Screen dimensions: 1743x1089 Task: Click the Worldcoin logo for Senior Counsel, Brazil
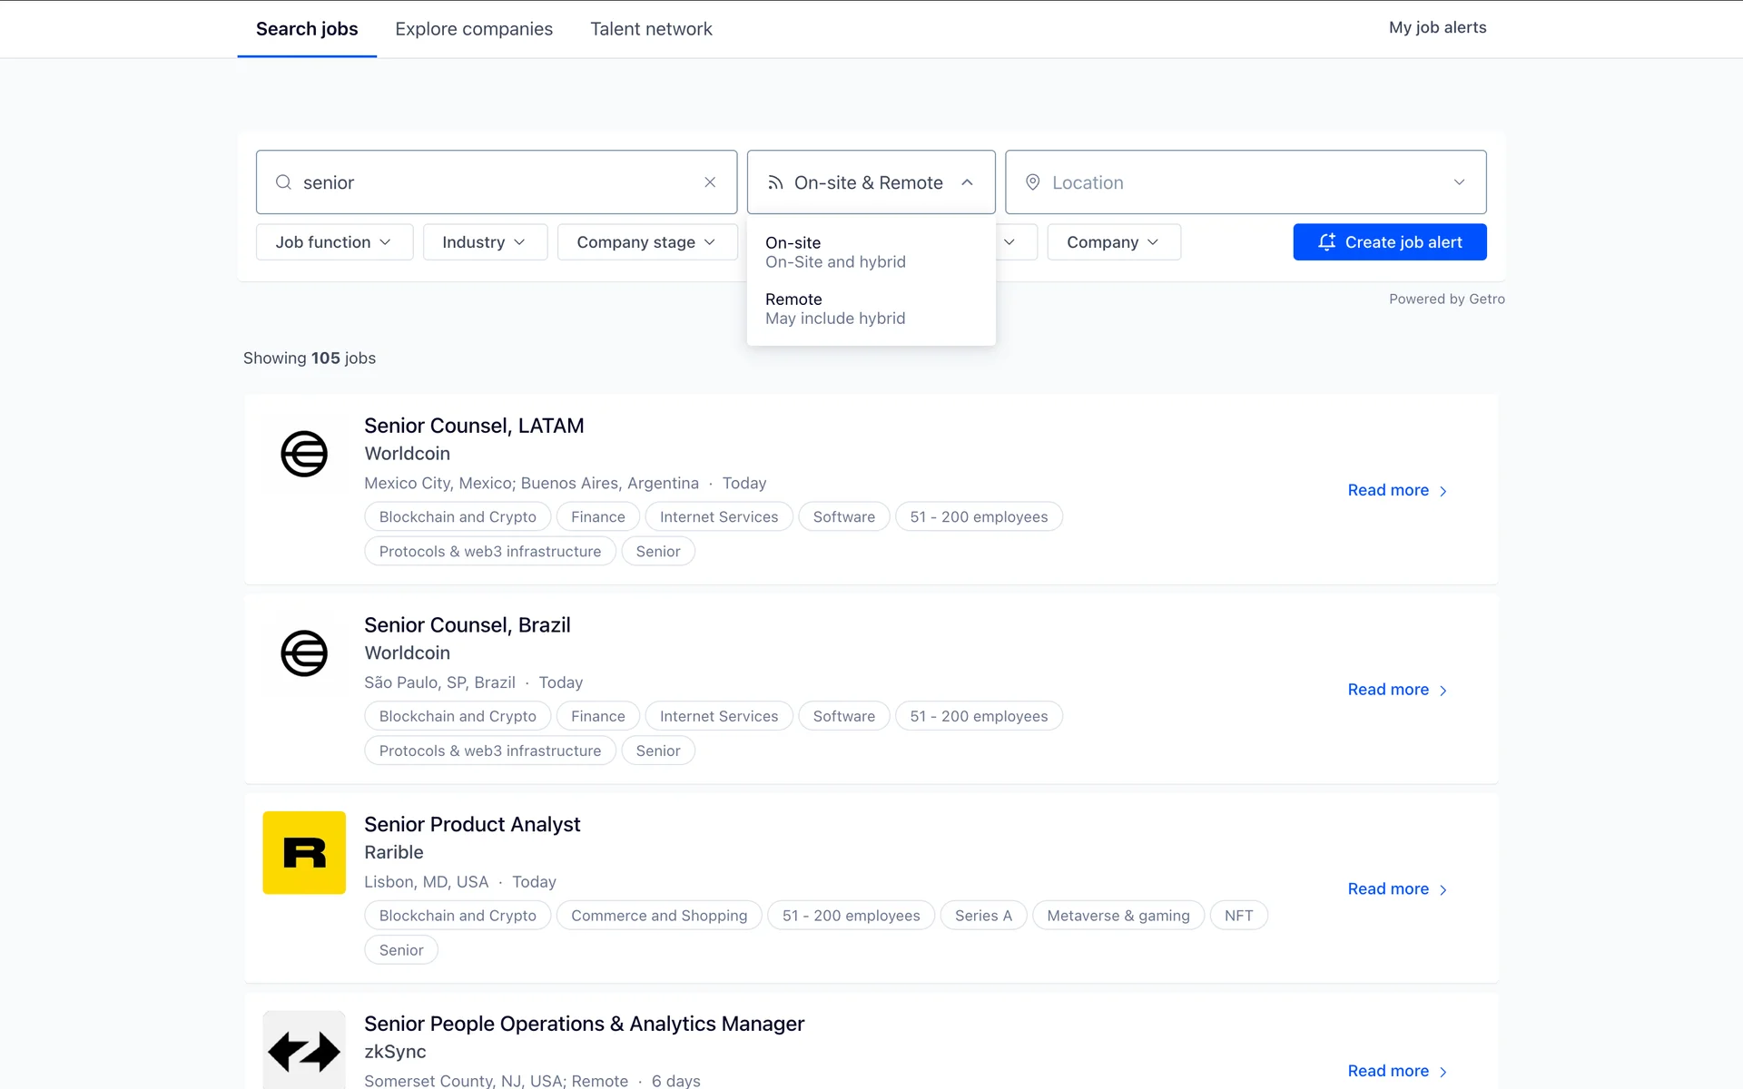304,653
